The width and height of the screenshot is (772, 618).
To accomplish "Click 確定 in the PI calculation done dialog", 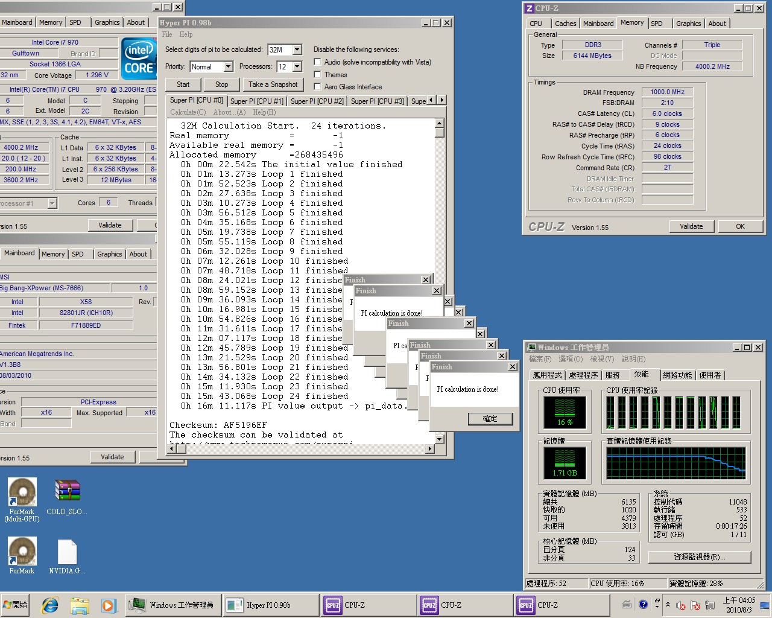I will point(490,419).
